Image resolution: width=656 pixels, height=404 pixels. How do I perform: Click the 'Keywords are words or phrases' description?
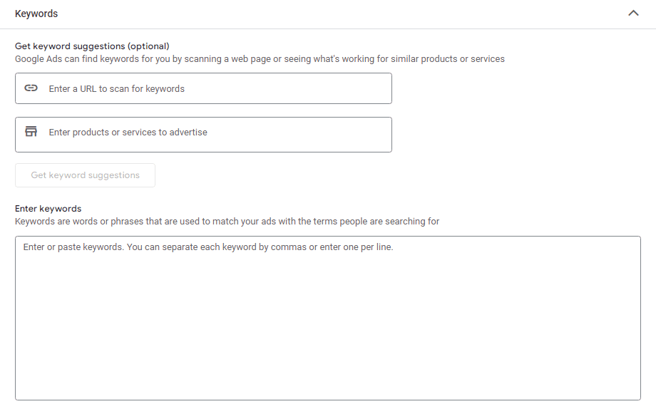click(227, 221)
